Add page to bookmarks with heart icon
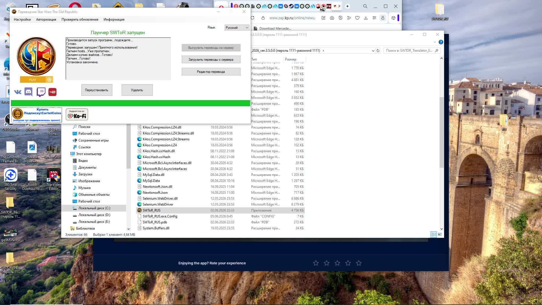 [x=357, y=18]
